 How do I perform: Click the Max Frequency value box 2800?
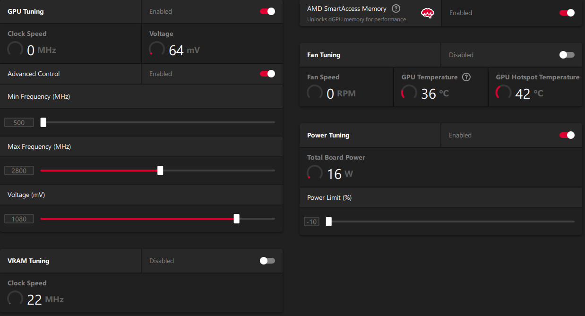[x=19, y=171]
